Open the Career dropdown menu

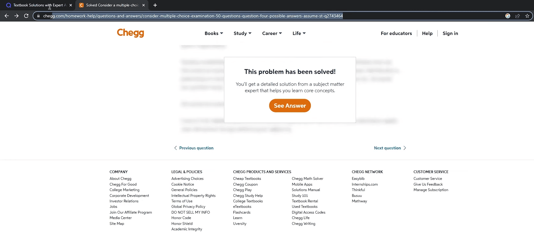[x=272, y=33]
